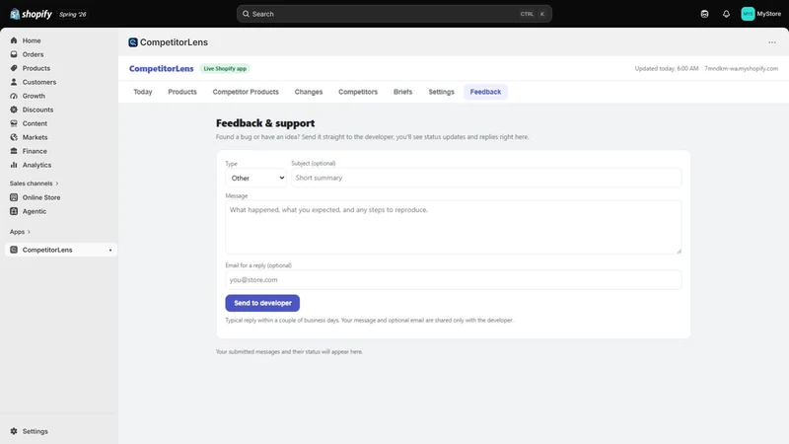Open the Online Store icon

click(14, 197)
